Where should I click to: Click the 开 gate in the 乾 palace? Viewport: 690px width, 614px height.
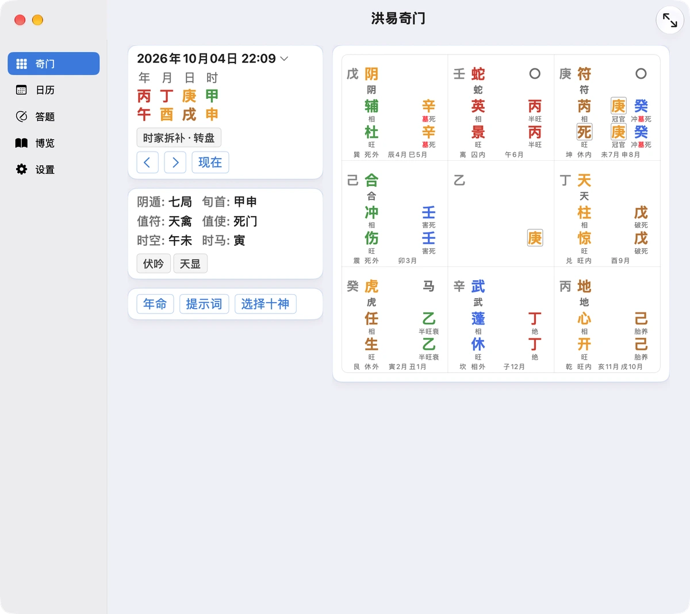(x=584, y=345)
